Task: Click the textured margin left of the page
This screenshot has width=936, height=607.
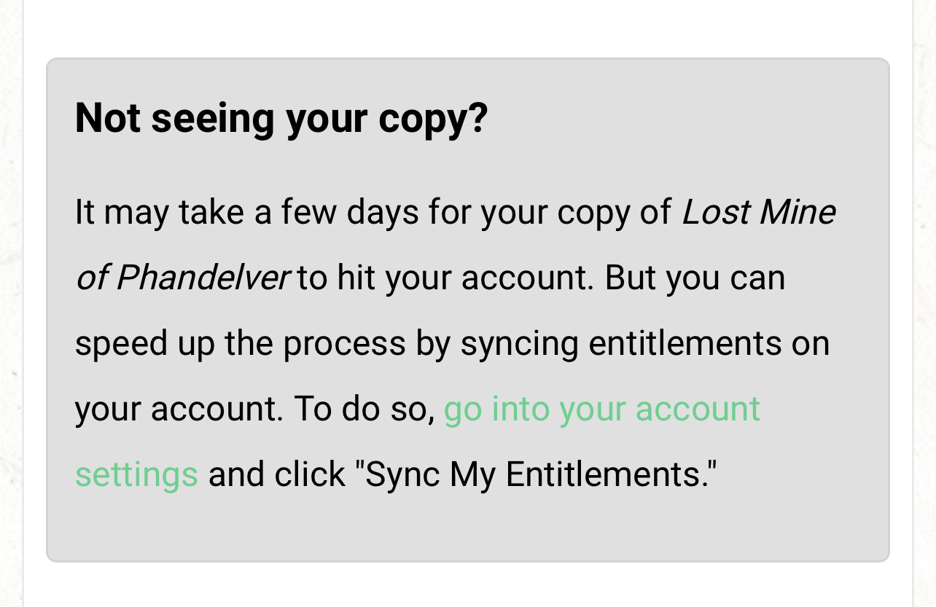Action: tap(10, 291)
